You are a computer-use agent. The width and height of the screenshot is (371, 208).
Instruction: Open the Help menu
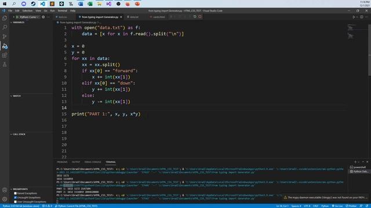72,10
